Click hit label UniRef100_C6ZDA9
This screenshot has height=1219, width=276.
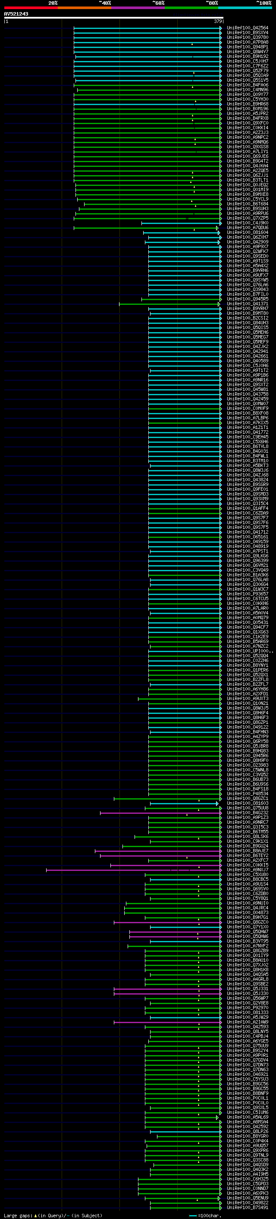point(248,513)
